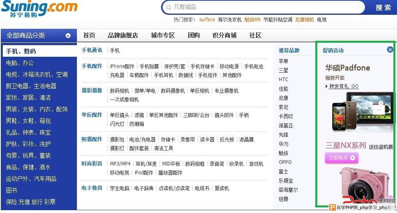Viewport: 397px width, 213px height.
Task: Choose recommended brand HTC
Action: click(283, 80)
